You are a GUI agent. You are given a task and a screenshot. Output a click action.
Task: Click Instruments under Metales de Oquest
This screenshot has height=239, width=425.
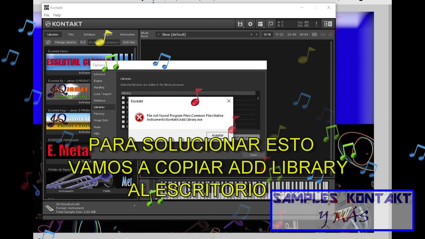[x=66, y=191]
